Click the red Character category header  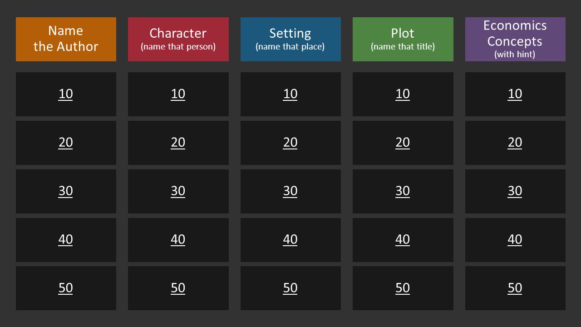pos(178,39)
